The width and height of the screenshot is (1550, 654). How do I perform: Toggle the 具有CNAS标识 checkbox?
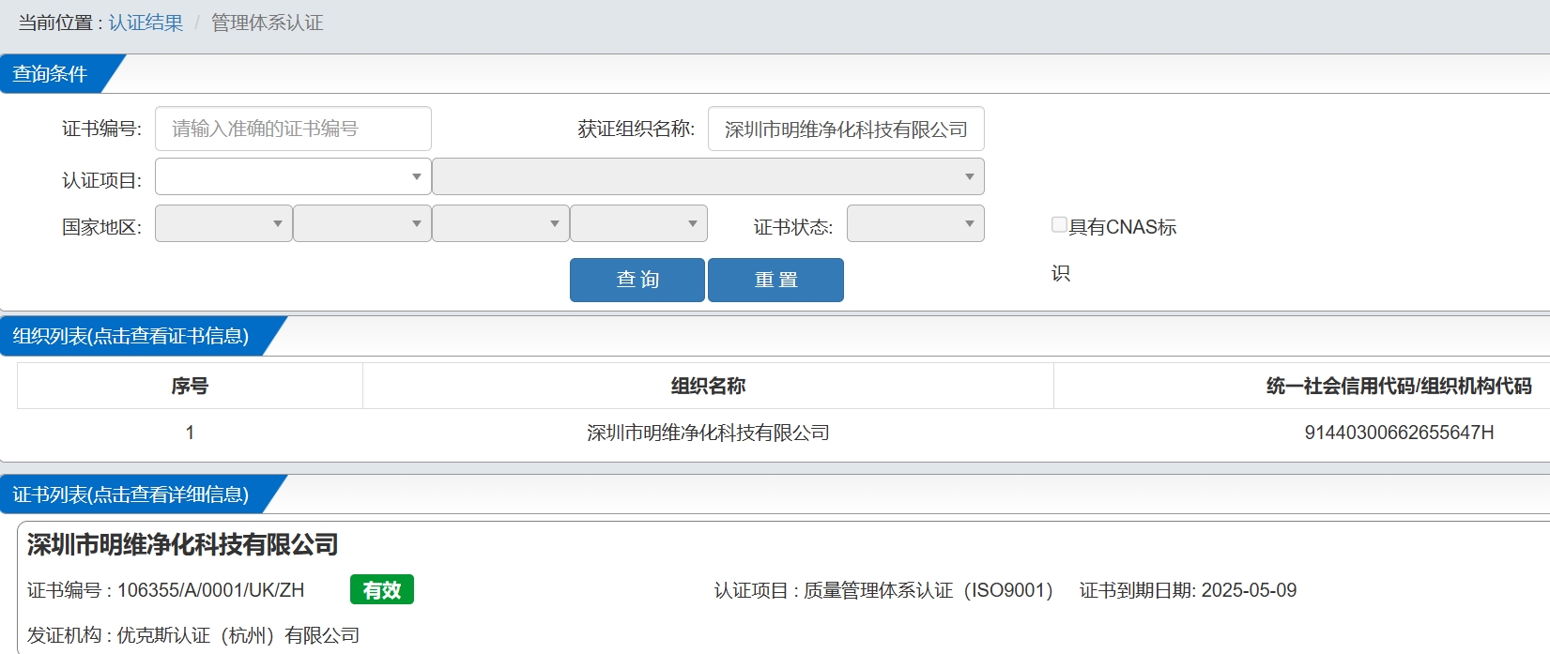[1059, 224]
